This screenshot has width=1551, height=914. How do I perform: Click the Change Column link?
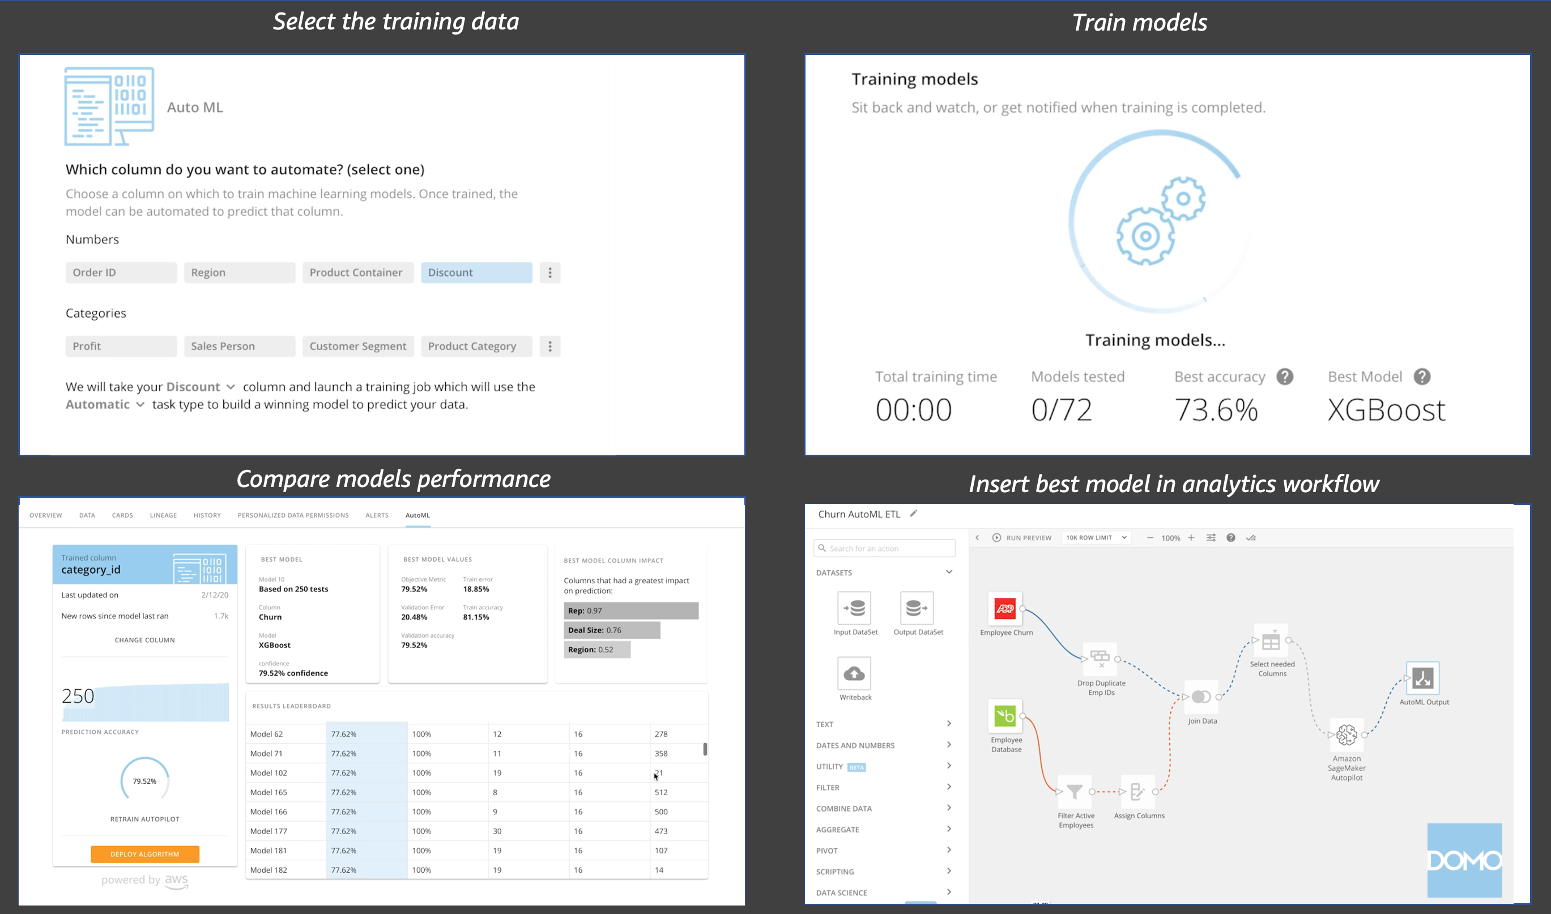click(145, 640)
